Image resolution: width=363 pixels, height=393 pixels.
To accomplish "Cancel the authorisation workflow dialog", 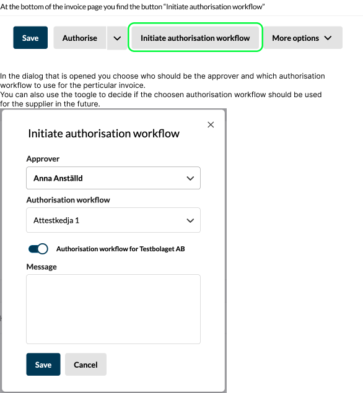I will click(x=85, y=365).
